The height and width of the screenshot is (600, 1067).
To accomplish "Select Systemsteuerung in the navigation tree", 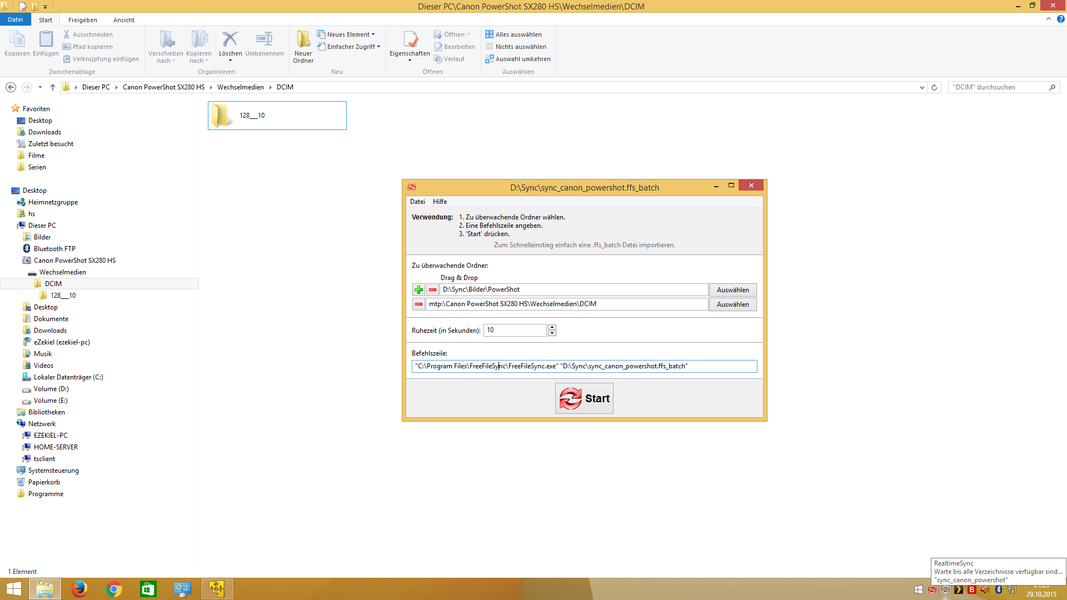I will 53,471.
